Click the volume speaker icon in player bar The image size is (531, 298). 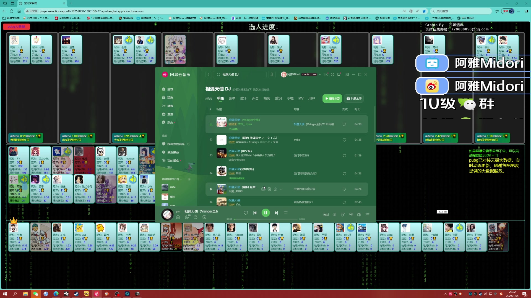point(359,214)
